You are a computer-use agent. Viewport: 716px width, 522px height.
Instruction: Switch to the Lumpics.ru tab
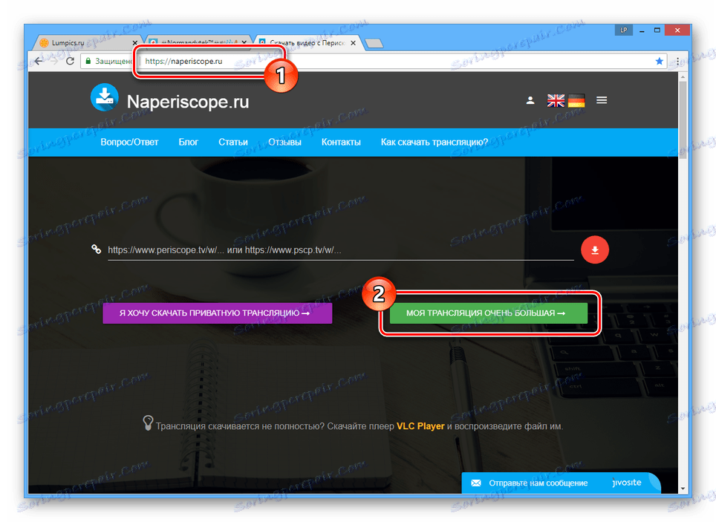coord(87,42)
